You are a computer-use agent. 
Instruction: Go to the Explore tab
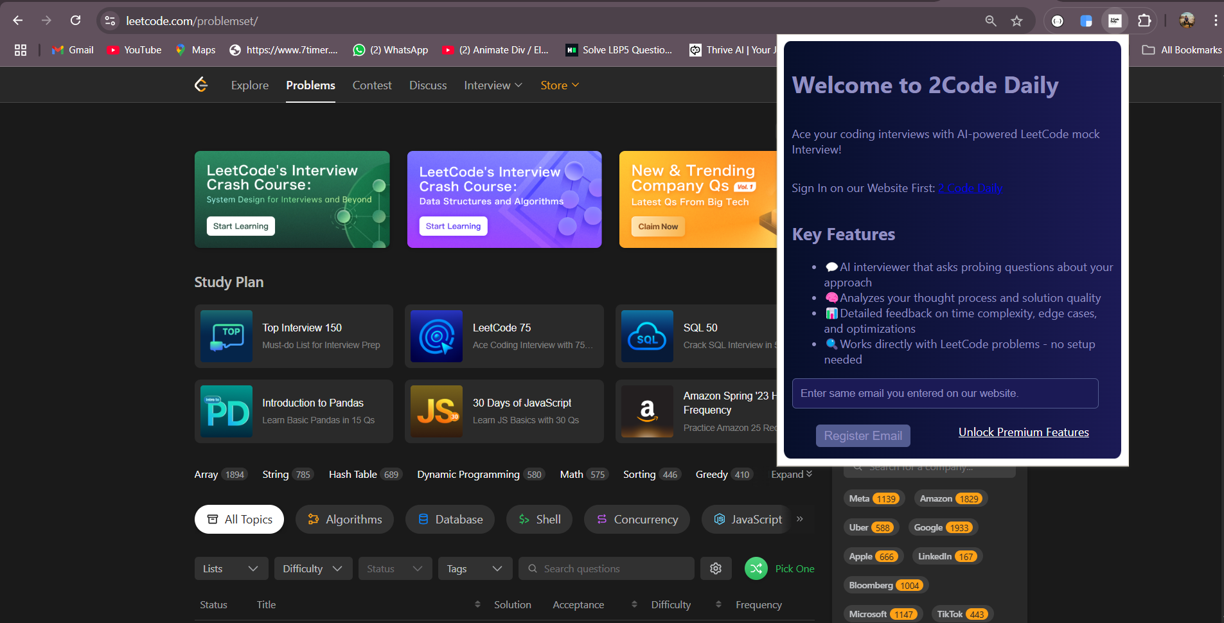250,85
